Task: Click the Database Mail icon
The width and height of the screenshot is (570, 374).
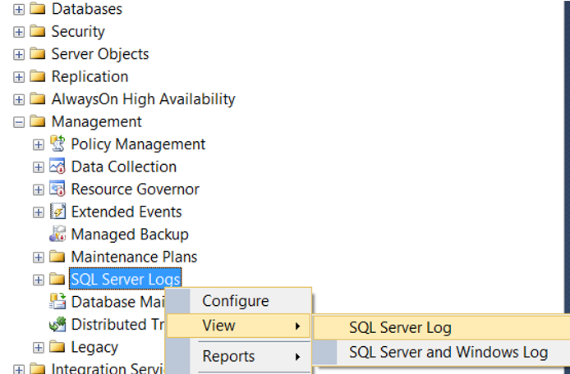Action: pos(57,301)
